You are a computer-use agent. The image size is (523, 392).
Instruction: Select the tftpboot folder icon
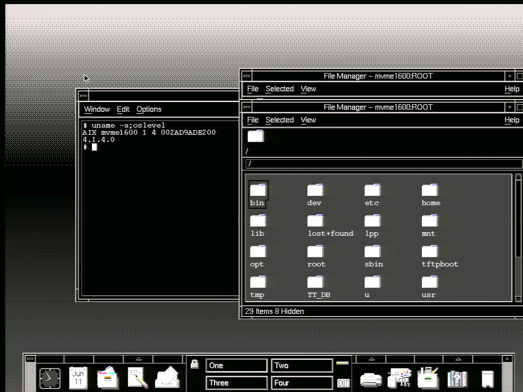430,251
